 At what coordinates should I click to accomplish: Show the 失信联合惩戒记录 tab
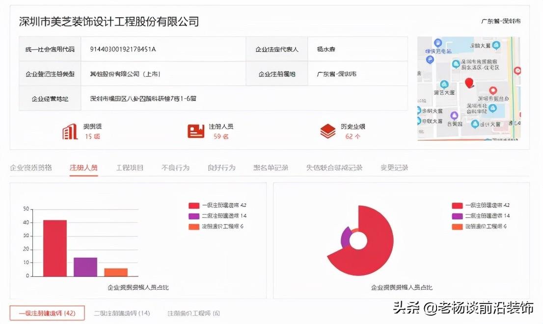(x=334, y=168)
